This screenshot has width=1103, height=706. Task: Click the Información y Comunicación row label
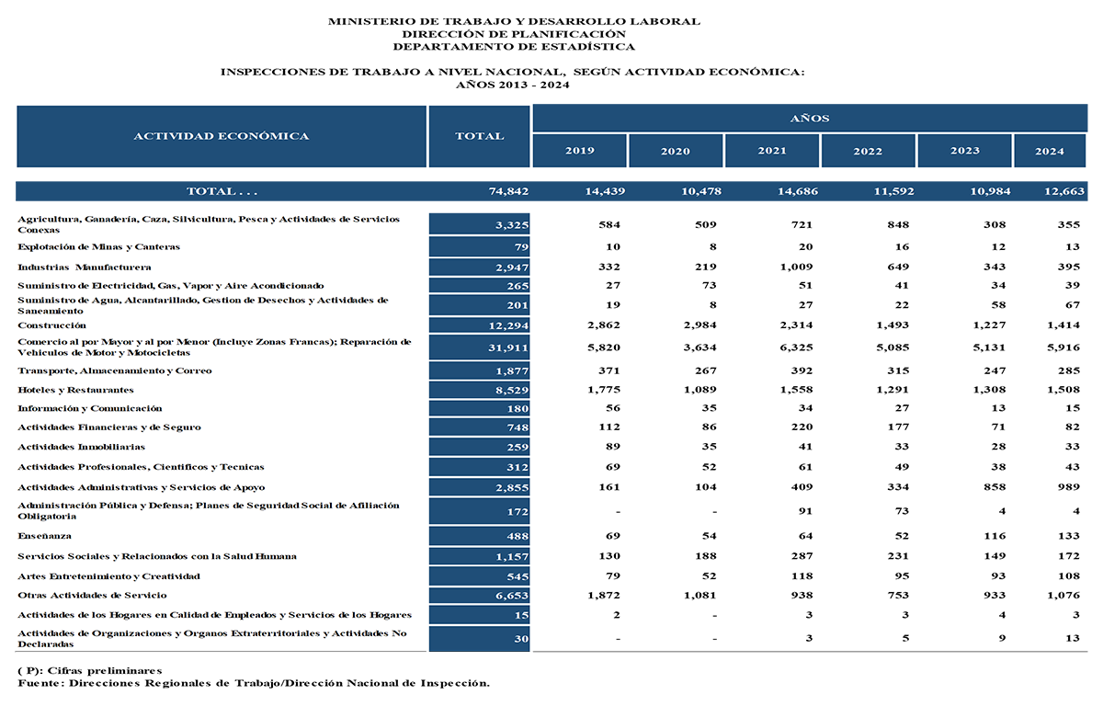coord(90,408)
